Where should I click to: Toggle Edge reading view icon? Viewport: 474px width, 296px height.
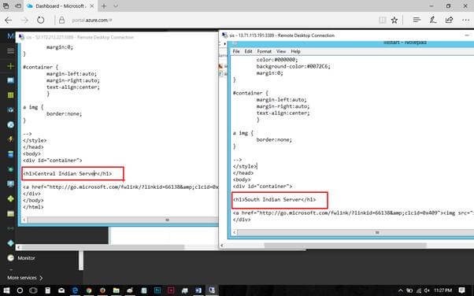383,20
